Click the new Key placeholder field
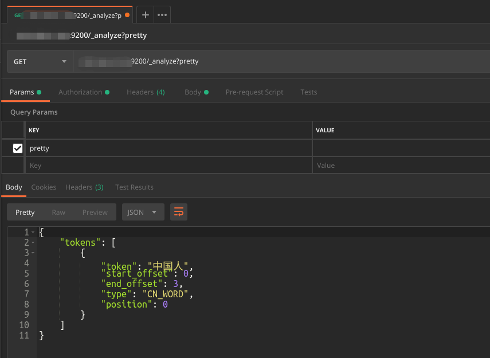Viewport: 490px width, 358px height. pos(168,166)
